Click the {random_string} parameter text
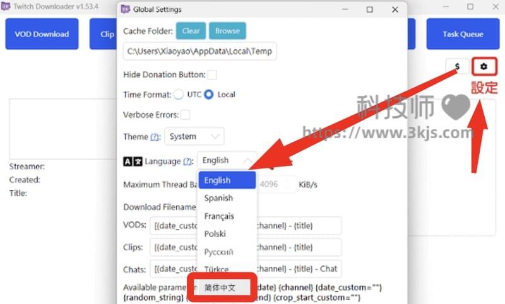Screen dimensions: 505x304 coord(153,298)
